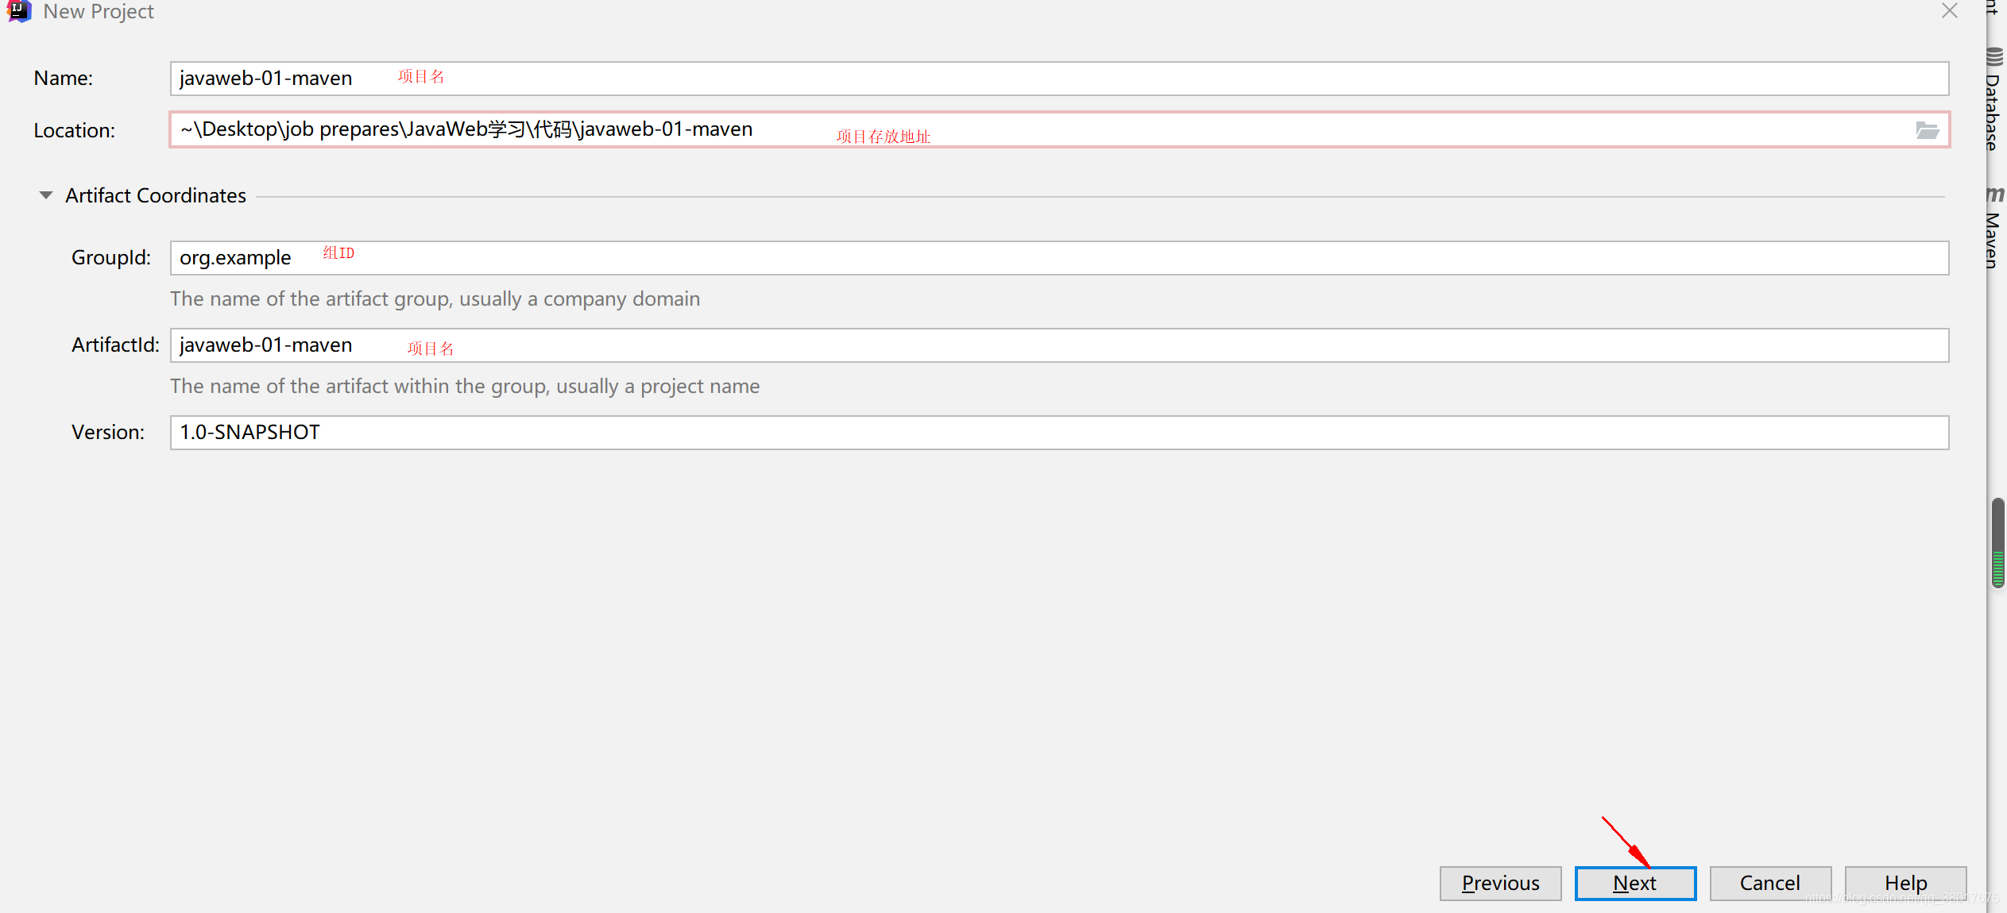Click the Maven 'm' icon on the sidebar
Viewport: 2007px width, 913px height.
pos(1995,195)
